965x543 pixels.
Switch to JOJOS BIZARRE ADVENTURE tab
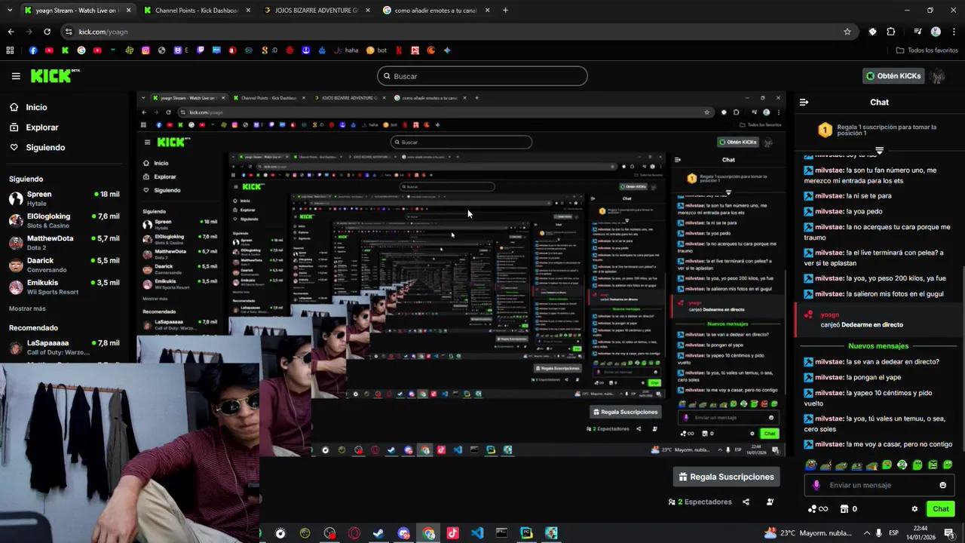tap(317, 11)
